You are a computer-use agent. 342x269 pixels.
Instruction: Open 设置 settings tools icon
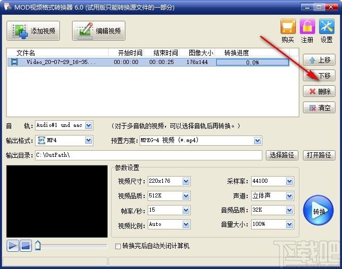(326, 31)
